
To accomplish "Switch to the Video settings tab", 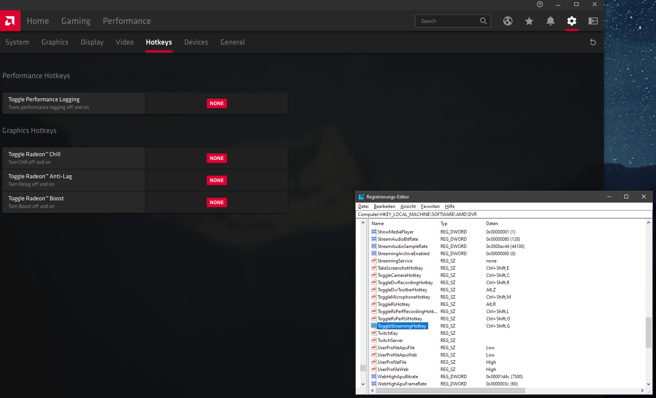I will coord(124,42).
